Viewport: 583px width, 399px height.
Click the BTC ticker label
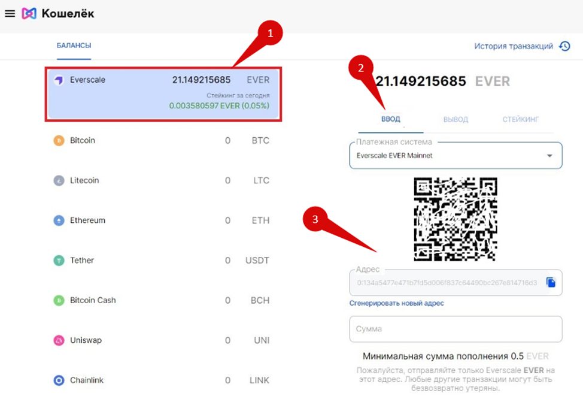260,141
